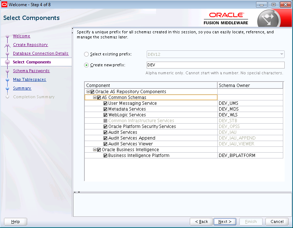Screen dimensions: 293x228
Task: Go to the Welcome step link
Action: pyautogui.click(x=21, y=36)
